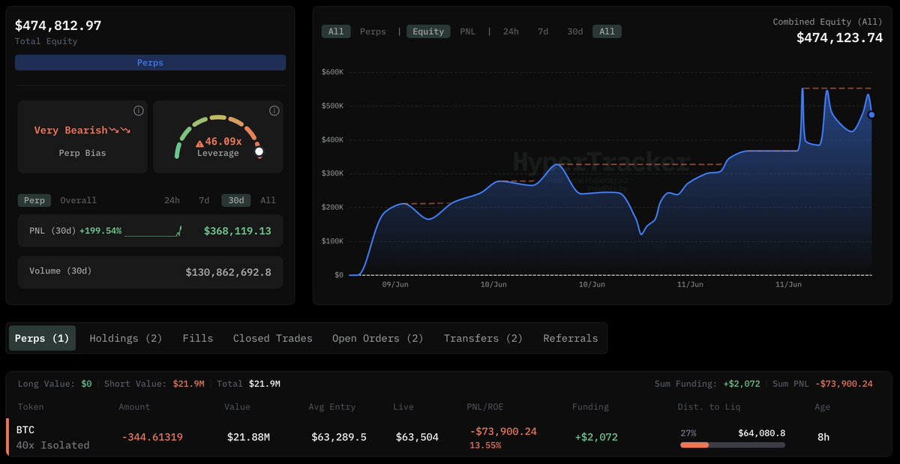Click position value $21.88M
The width and height of the screenshot is (900, 464).
point(248,437)
